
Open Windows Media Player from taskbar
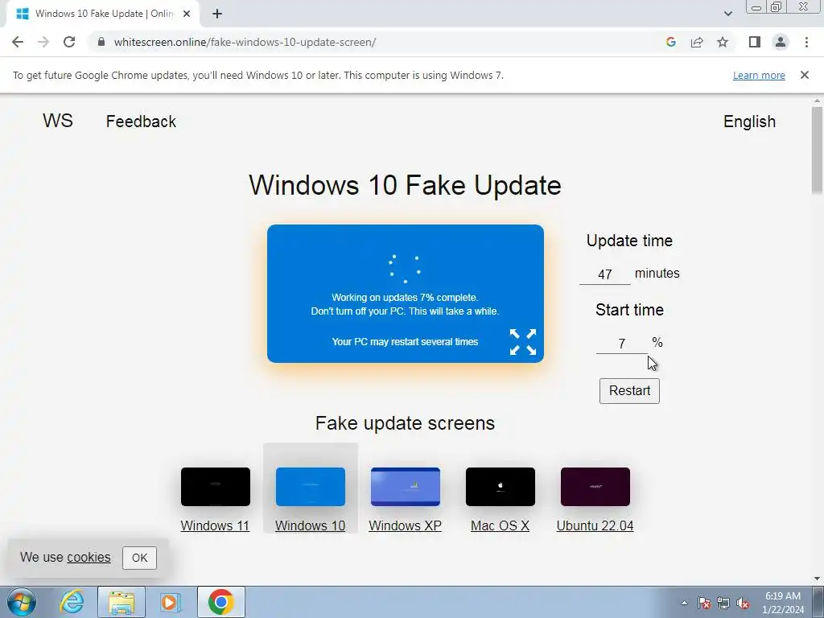[170, 602]
